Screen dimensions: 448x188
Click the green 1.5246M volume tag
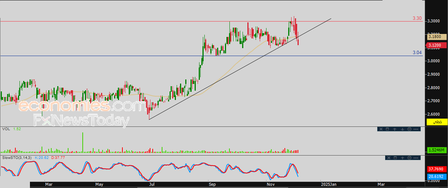tap(437, 150)
